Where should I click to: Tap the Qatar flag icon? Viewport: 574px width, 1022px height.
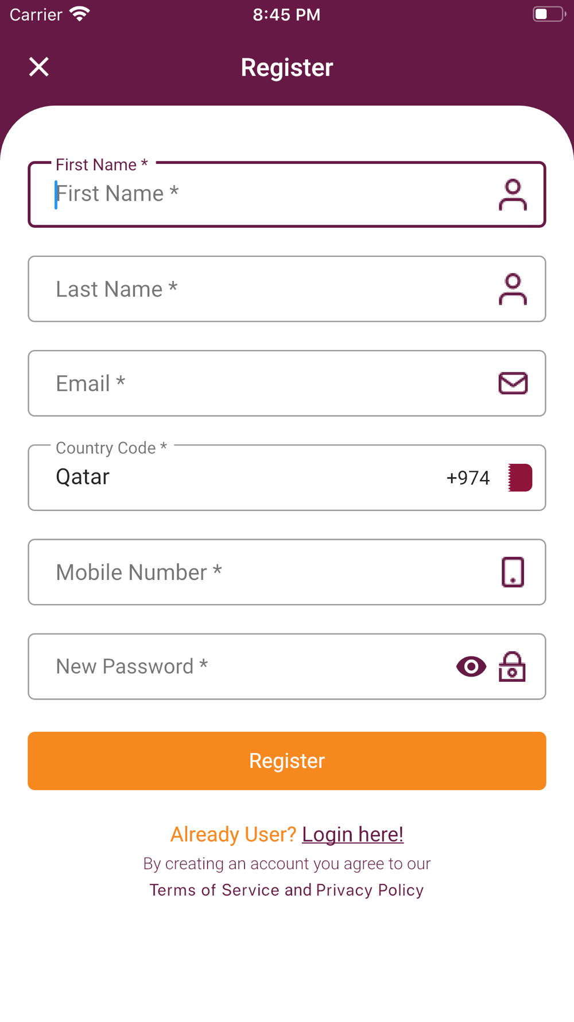(520, 478)
